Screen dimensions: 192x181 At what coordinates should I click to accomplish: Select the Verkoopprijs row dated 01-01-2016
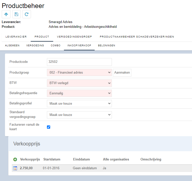pyautogui.click(x=102, y=168)
